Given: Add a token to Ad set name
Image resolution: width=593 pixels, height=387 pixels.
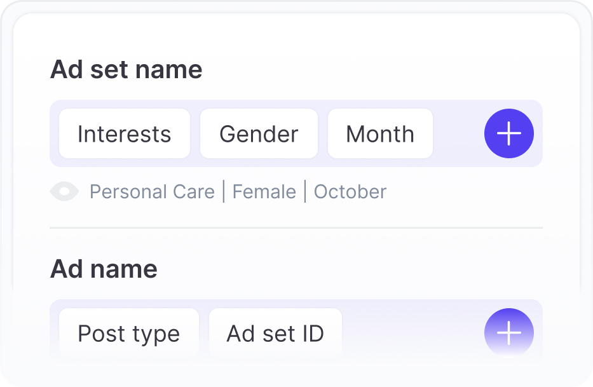Looking at the screenshot, I should point(508,133).
